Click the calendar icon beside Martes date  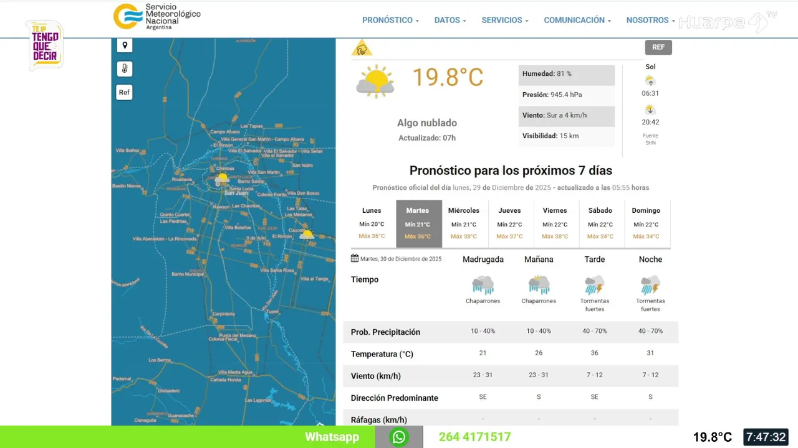[x=355, y=258]
